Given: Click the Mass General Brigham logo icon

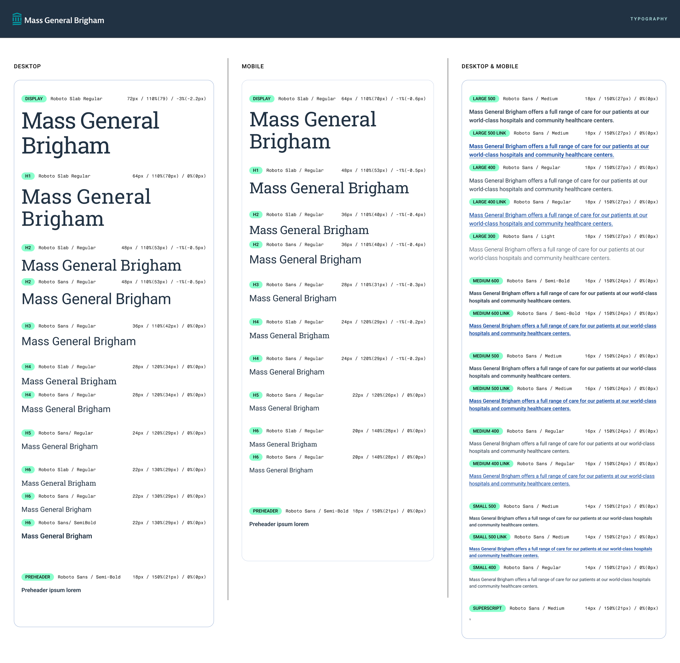Looking at the screenshot, I should pos(17,19).
